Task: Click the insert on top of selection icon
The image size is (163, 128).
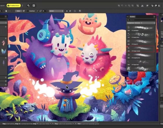Action: [x=156, y=5]
